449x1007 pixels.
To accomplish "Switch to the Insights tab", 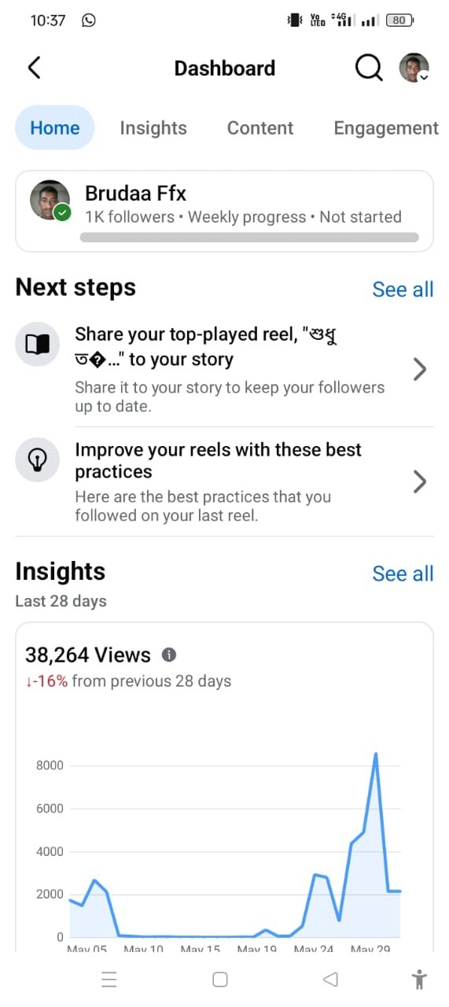I will point(153,128).
